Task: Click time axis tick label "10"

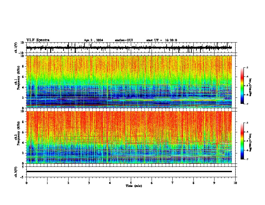Action: [x=235, y=183]
